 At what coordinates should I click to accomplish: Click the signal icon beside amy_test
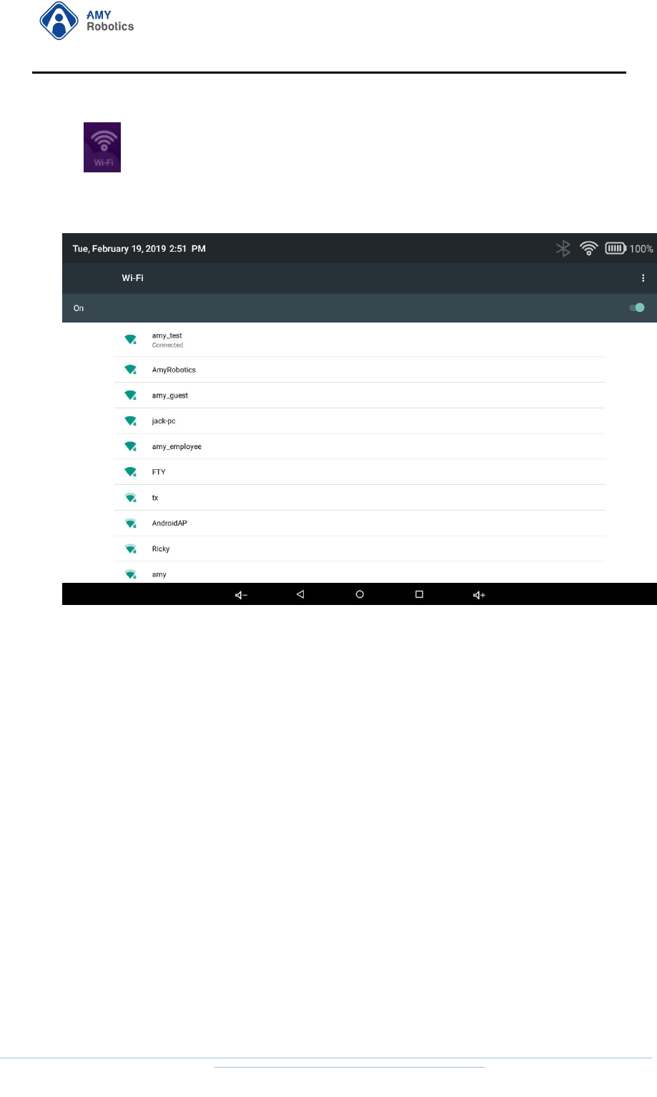pyautogui.click(x=131, y=340)
